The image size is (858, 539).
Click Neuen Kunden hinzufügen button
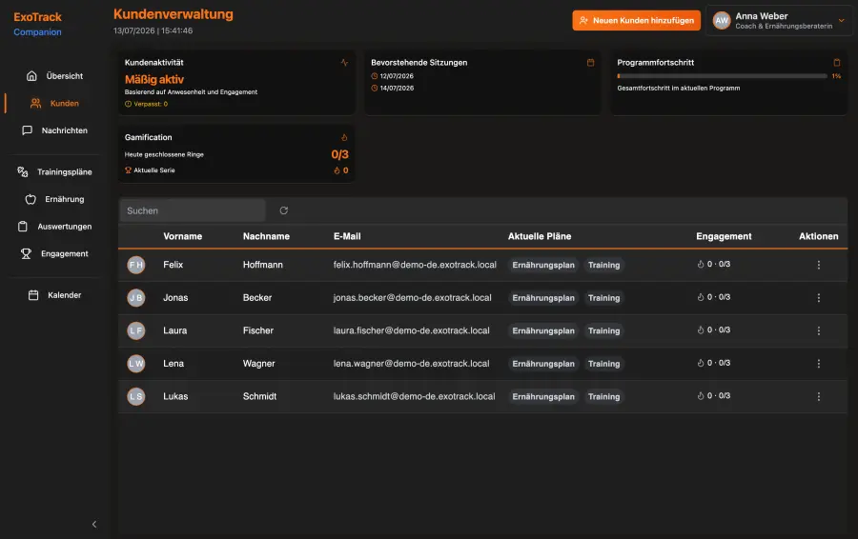tap(637, 21)
